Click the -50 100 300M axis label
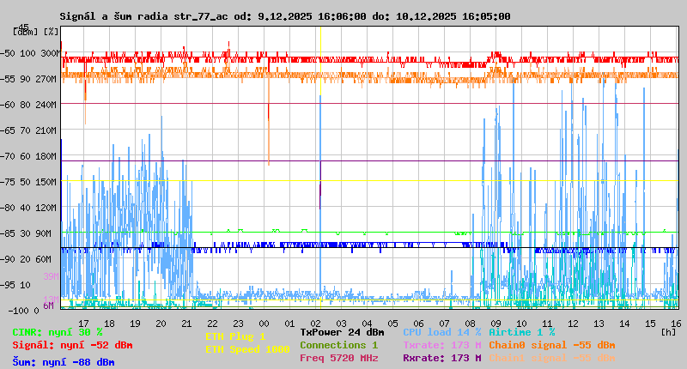This screenshot has height=369, width=687. coord(30,53)
